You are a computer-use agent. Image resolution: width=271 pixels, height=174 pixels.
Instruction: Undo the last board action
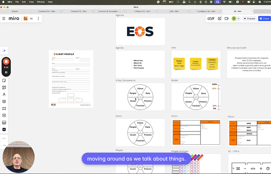point(4,138)
